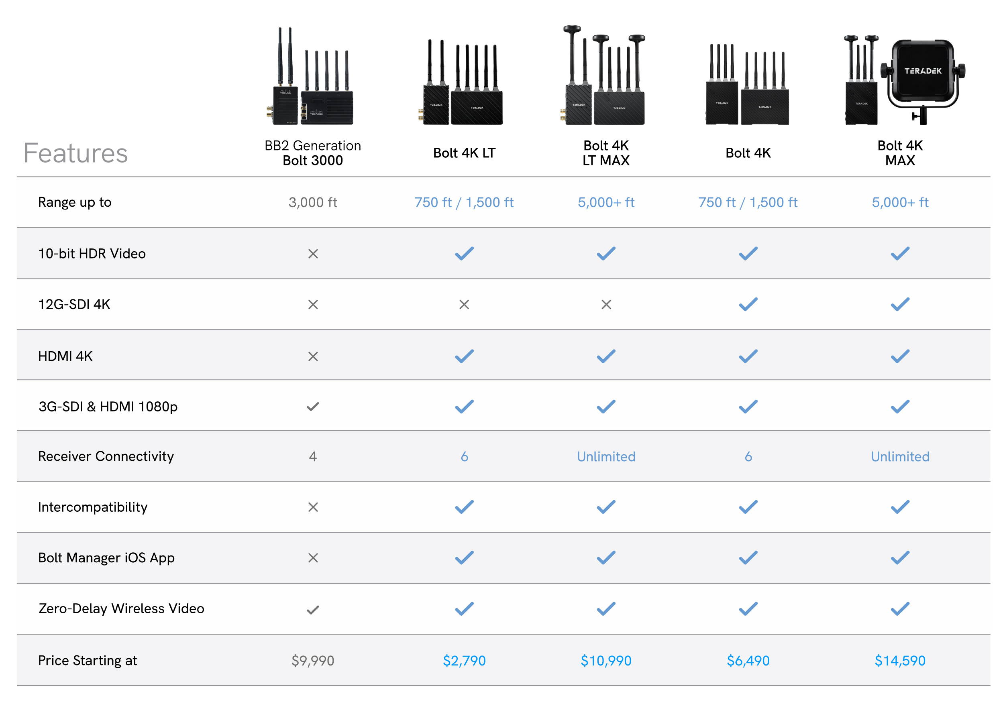Image resolution: width=1007 pixels, height=708 pixels.
Task: Click Bolt 4K MAX Bolt Manager iOS App checkmark
Action: click(900, 557)
